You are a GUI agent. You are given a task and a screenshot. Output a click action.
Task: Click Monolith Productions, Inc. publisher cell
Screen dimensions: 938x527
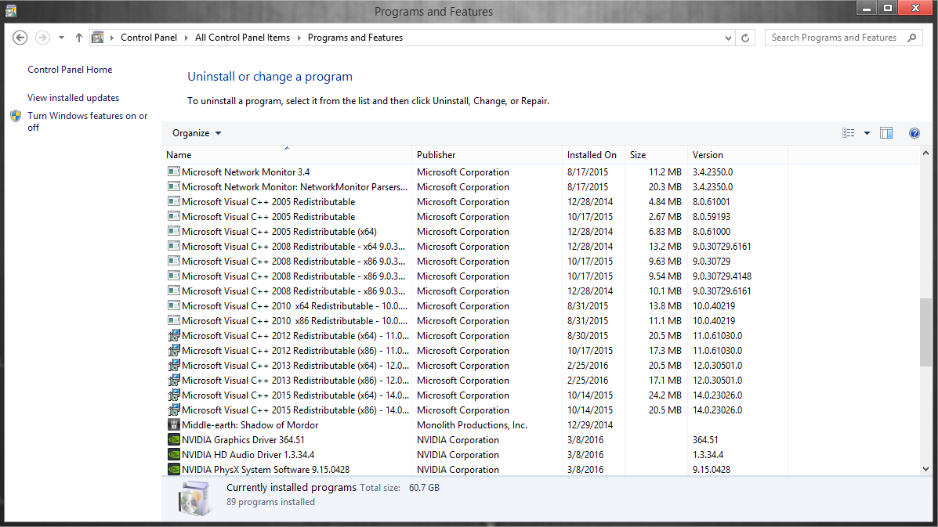click(x=472, y=425)
